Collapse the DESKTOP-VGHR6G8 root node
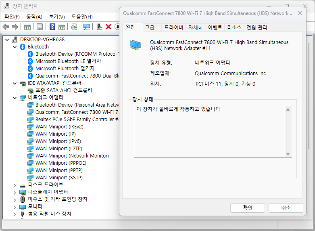 [x=7, y=40]
